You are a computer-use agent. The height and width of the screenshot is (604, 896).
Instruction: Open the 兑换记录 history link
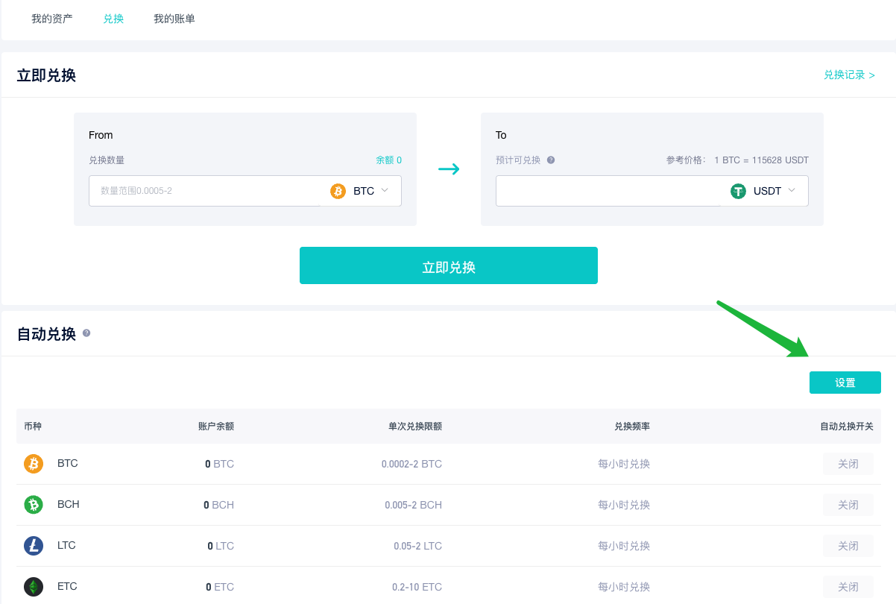[848, 75]
